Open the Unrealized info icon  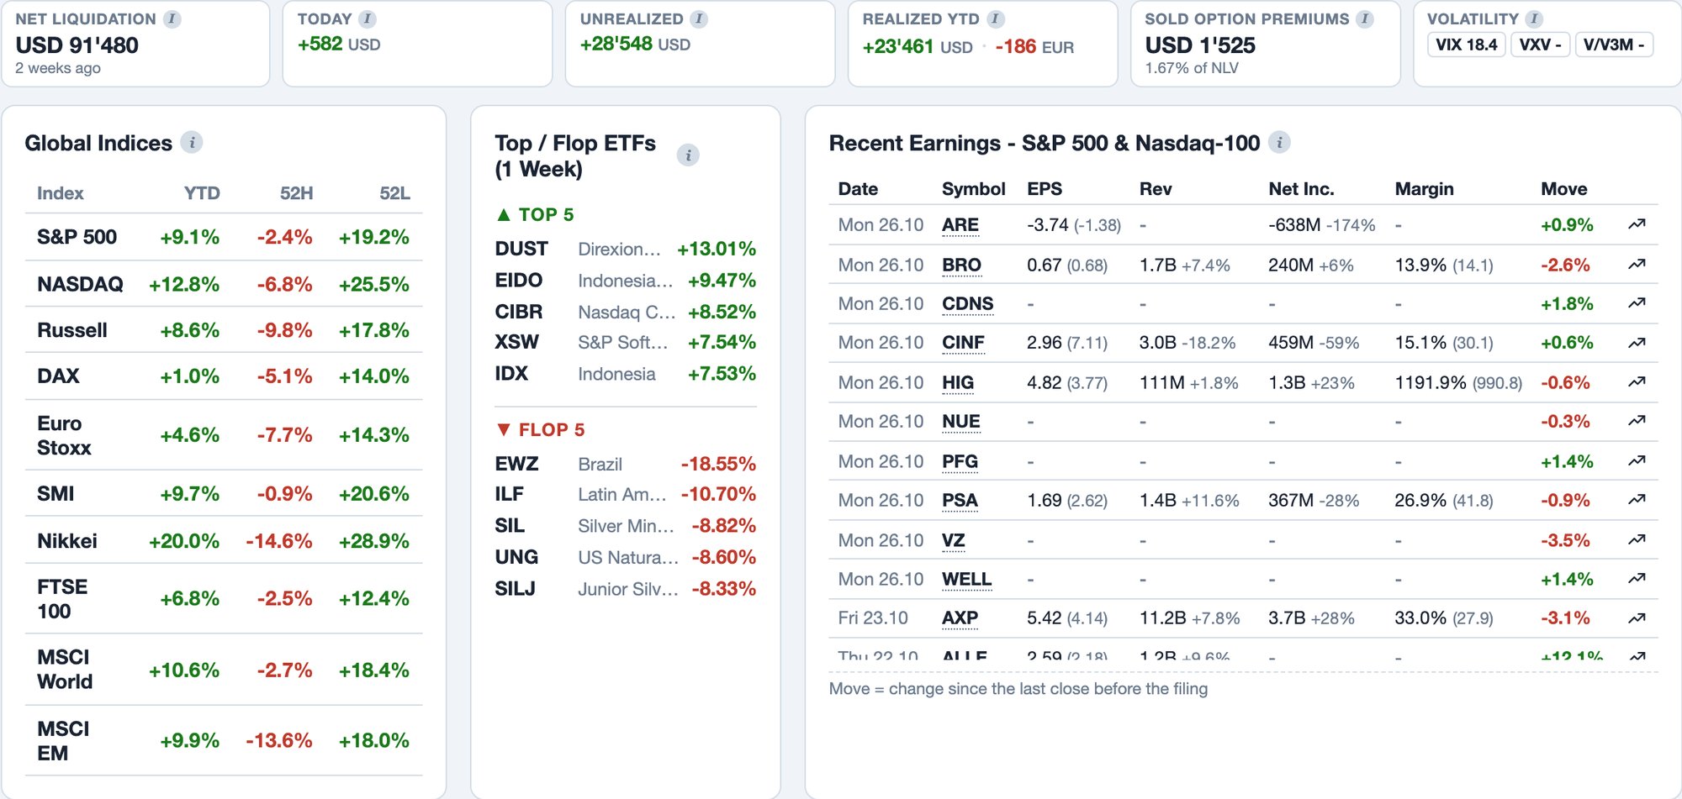699,19
